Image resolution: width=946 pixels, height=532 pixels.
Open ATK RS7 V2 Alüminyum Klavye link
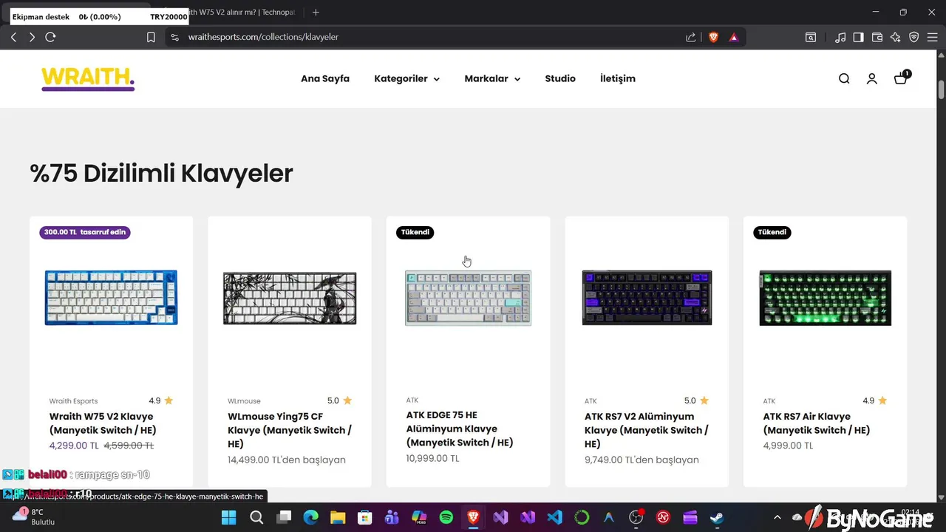[647, 430]
